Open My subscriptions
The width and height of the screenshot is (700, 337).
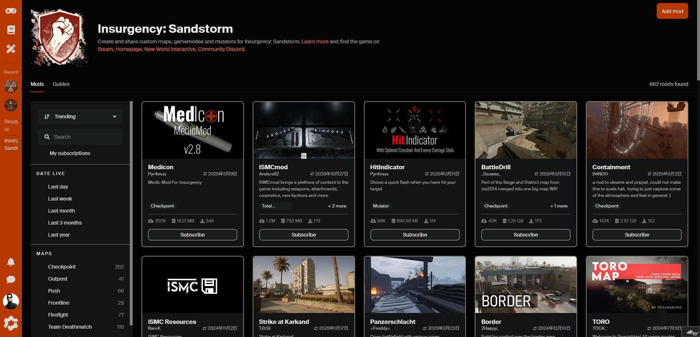tap(70, 153)
